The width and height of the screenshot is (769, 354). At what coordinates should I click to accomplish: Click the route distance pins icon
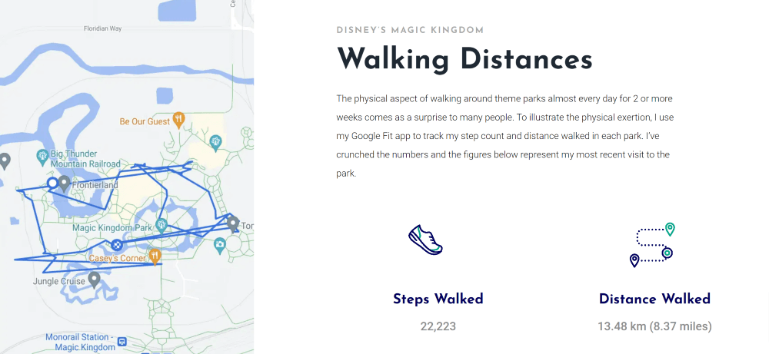click(652, 245)
